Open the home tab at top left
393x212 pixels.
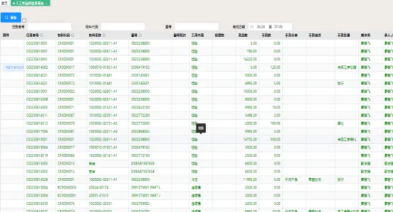(x=5, y=3)
